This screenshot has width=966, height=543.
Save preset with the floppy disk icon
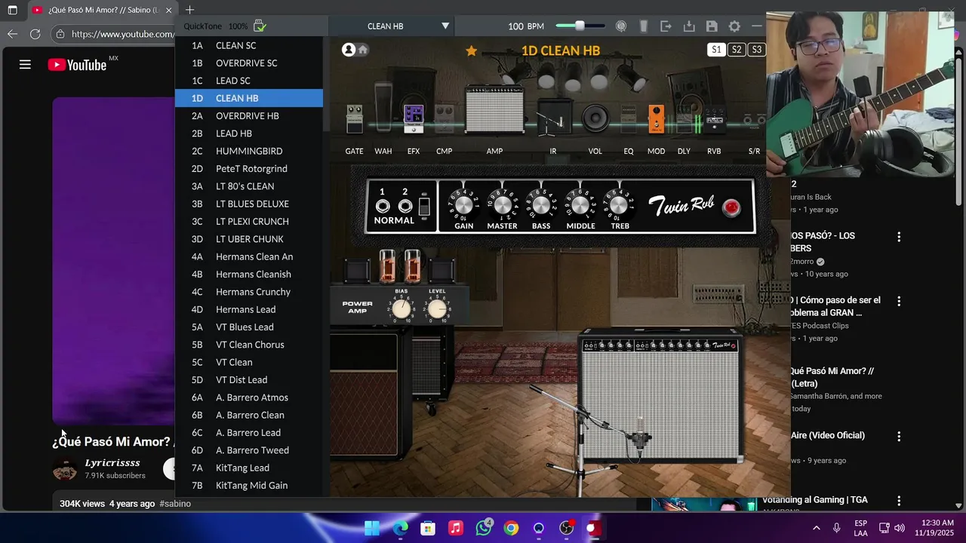(712, 26)
